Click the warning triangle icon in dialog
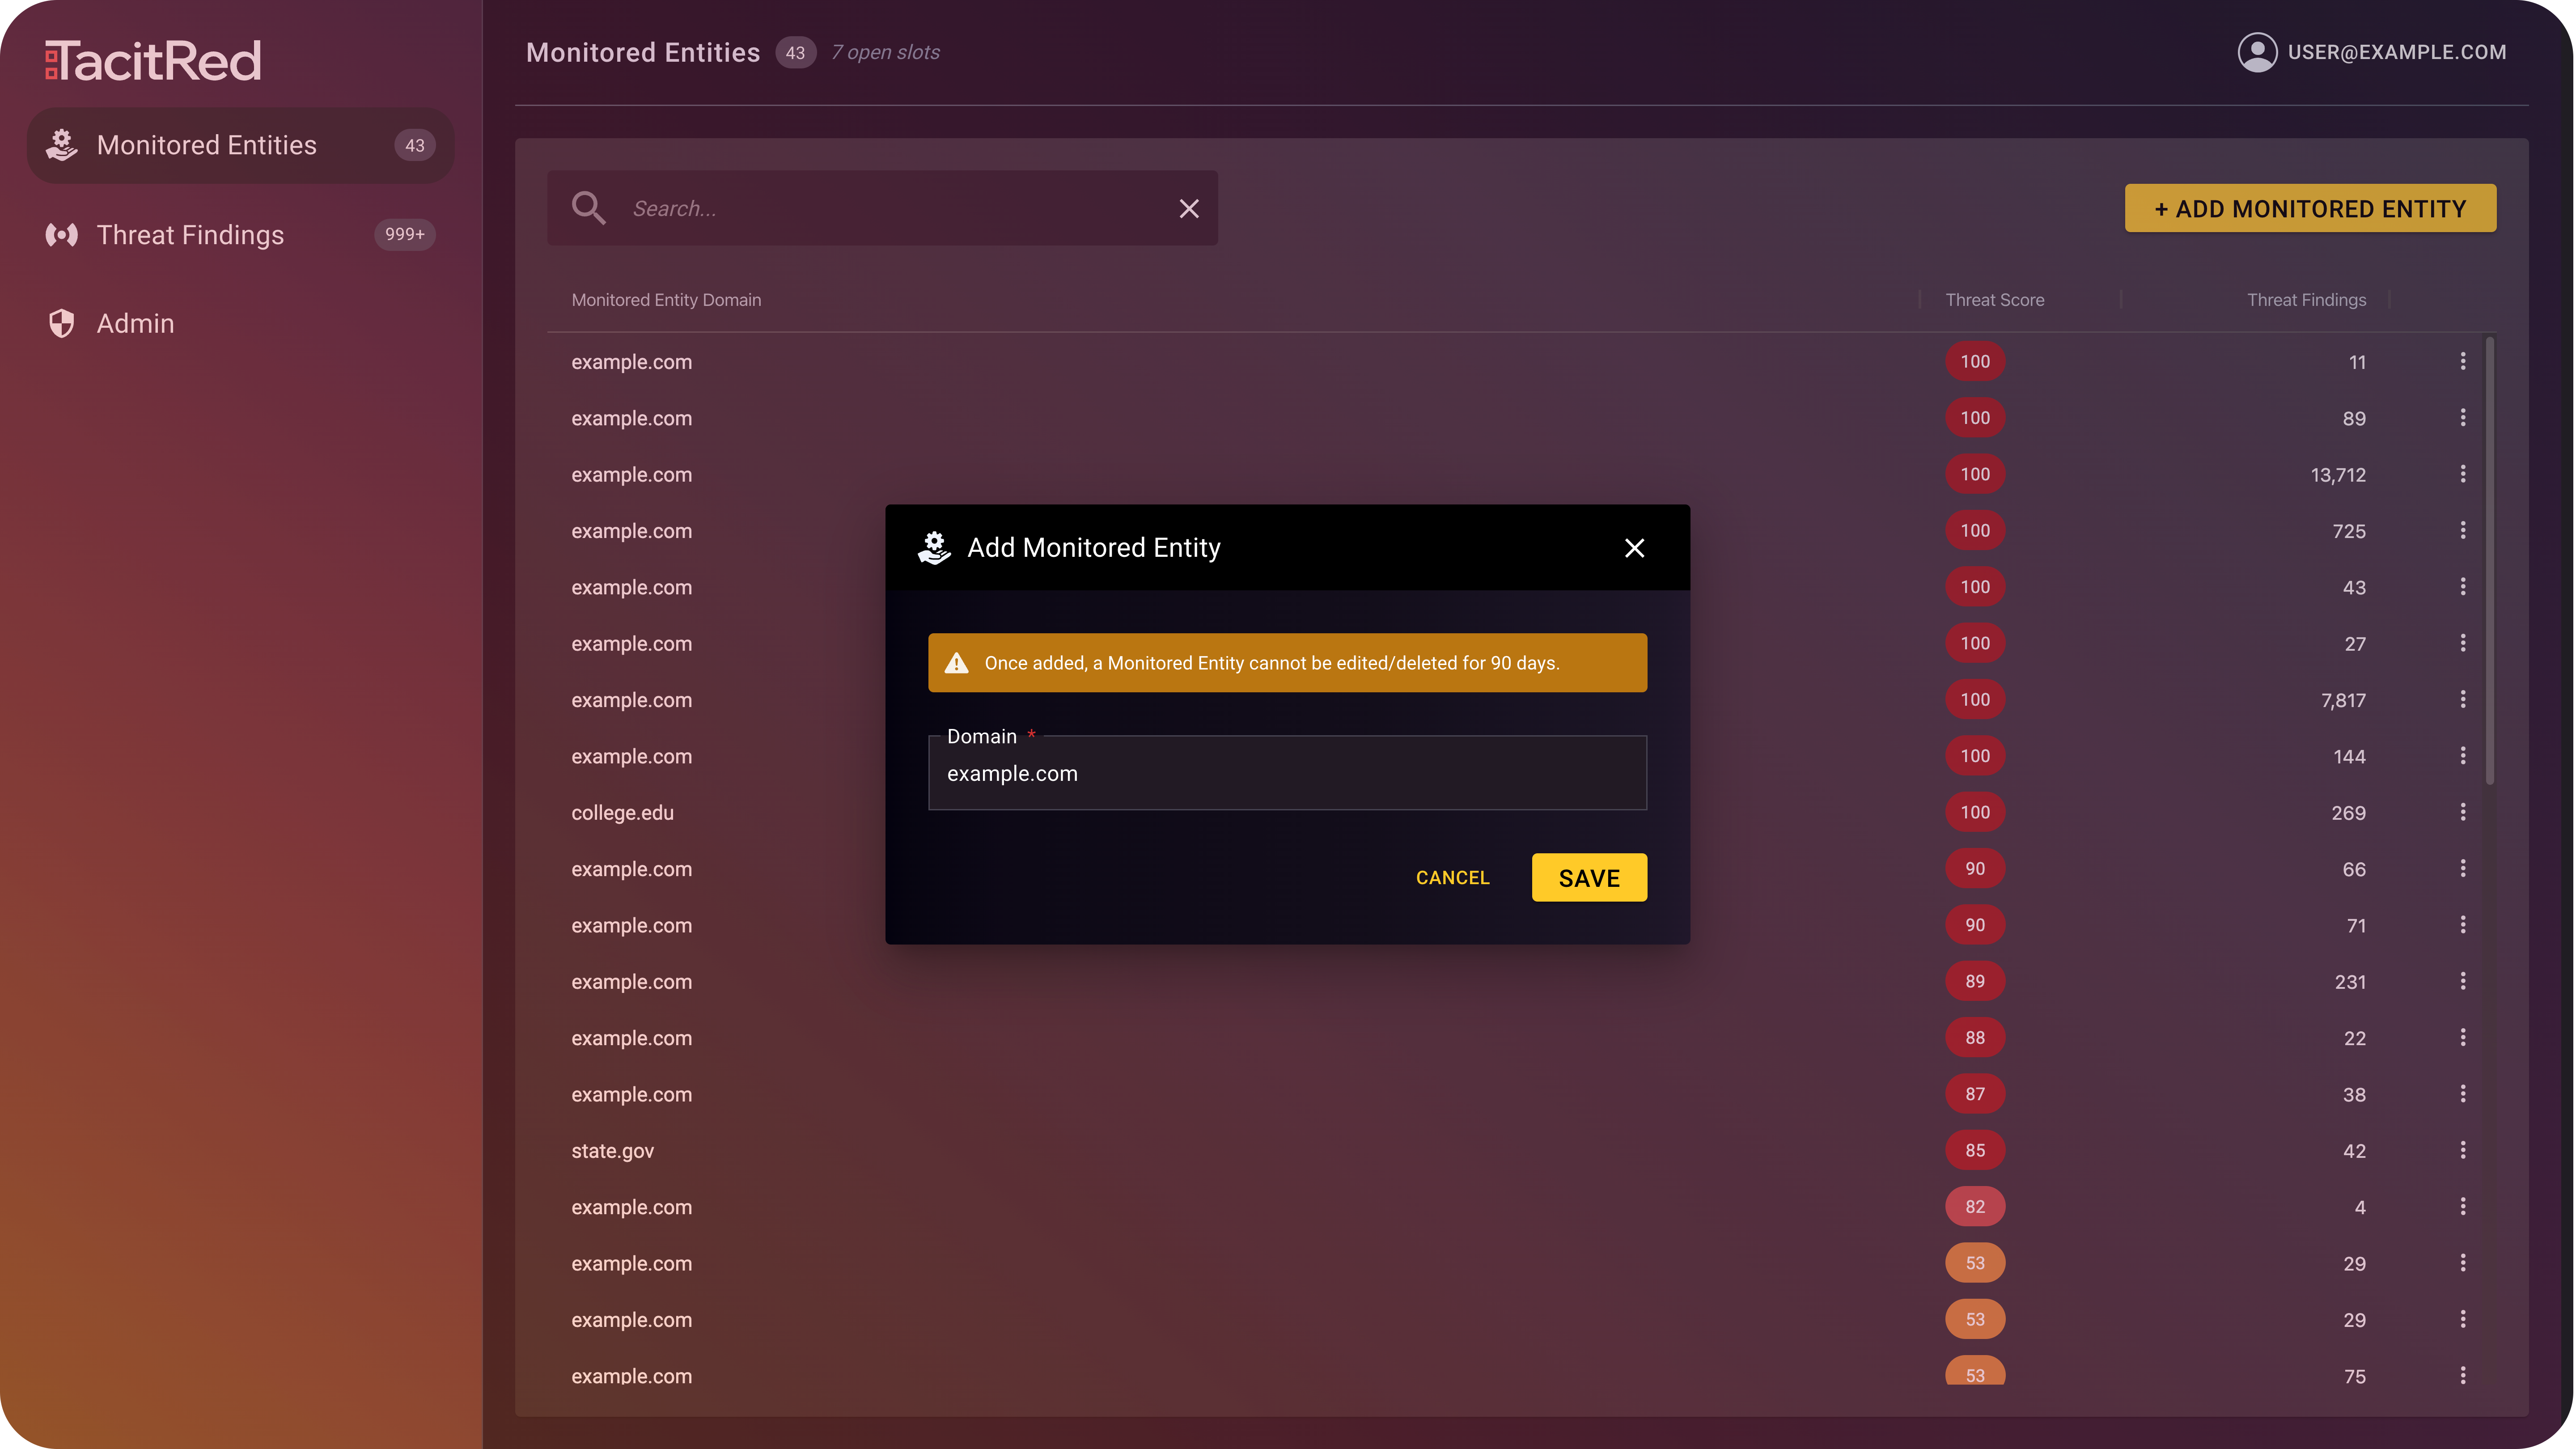 957,662
